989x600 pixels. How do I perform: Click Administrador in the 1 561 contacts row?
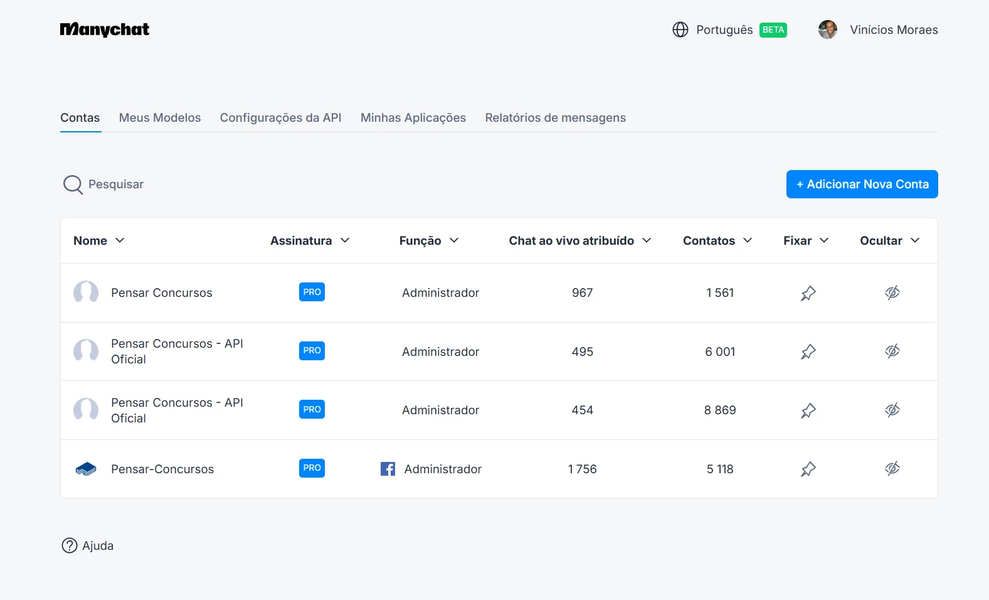[x=440, y=293]
